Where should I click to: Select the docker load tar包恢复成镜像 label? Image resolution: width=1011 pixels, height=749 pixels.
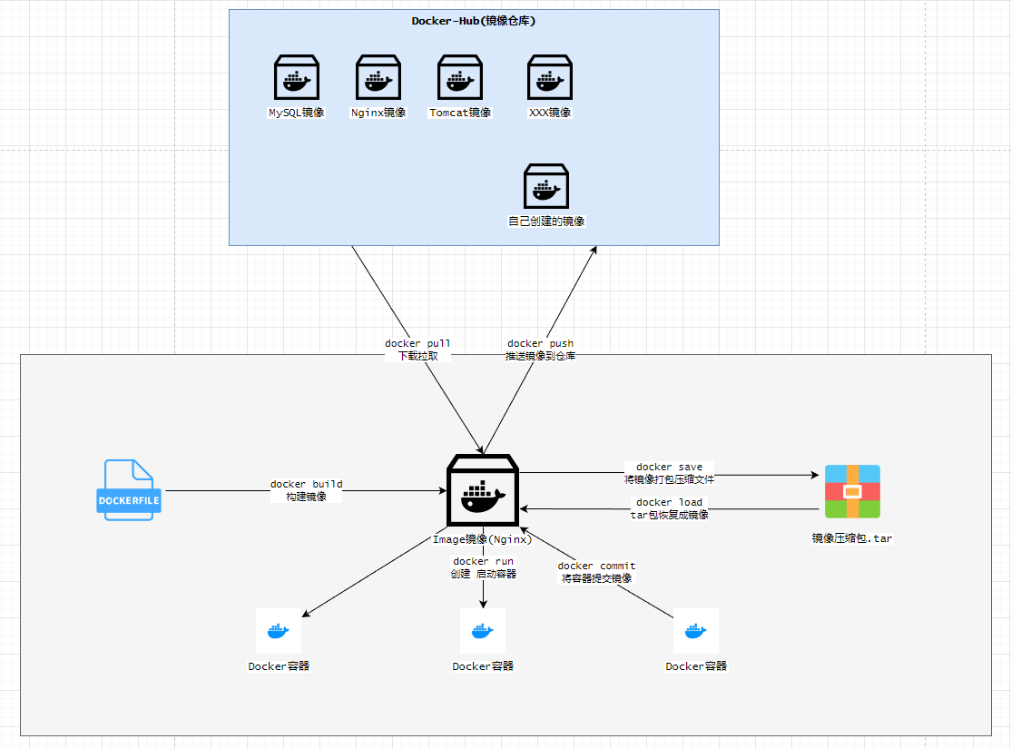pyautogui.click(x=669, y=508)
